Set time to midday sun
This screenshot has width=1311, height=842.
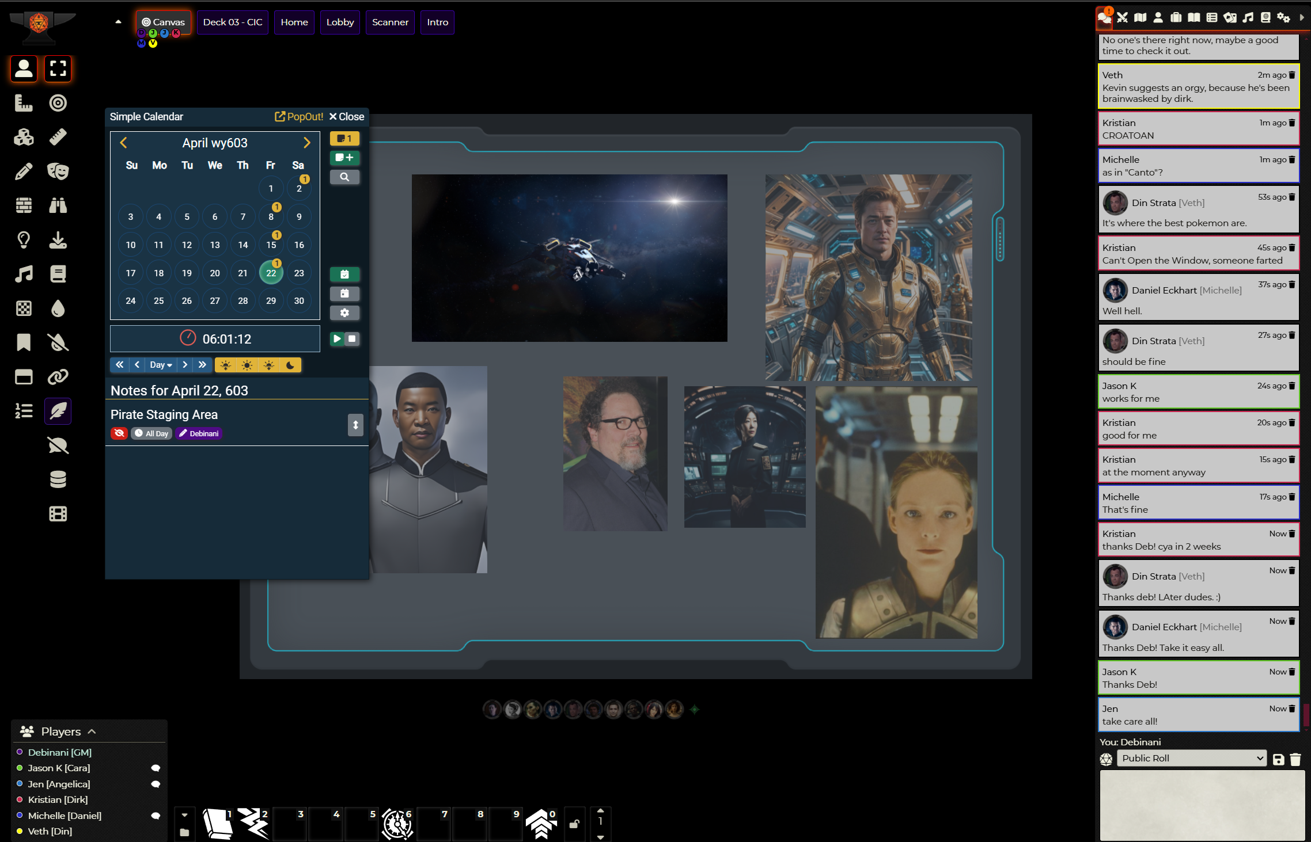click(247, 365)
